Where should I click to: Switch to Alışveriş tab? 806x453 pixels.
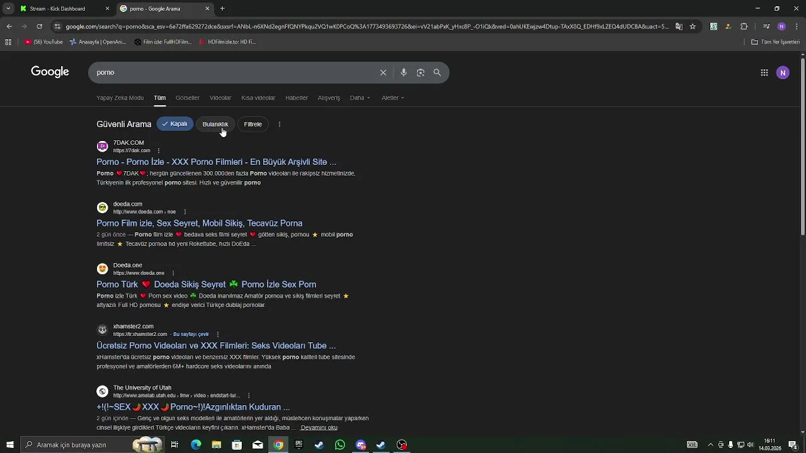tap(329, 98)
